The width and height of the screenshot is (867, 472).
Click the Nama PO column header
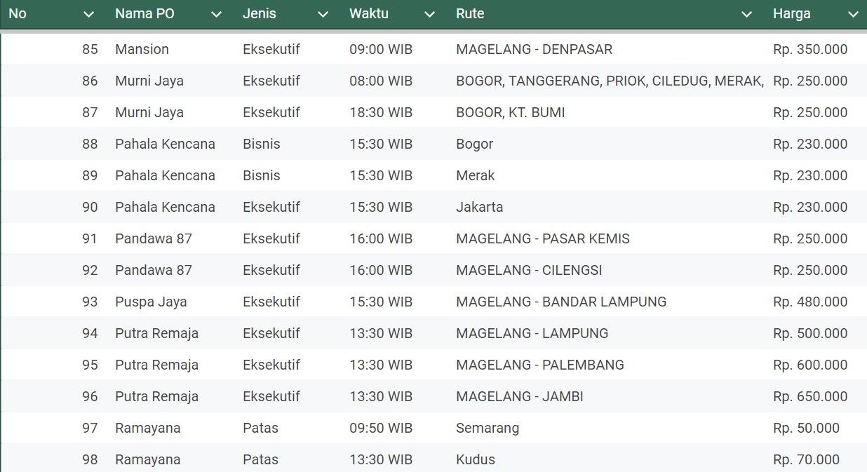click(144, 13)
